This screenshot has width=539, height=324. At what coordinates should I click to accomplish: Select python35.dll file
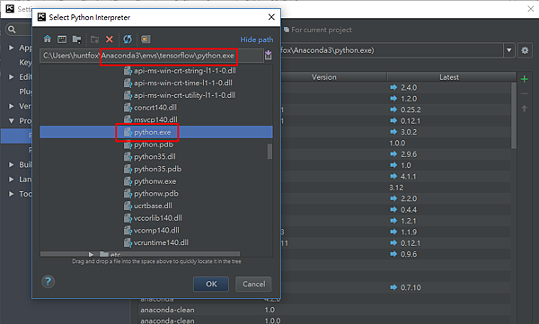155,157
